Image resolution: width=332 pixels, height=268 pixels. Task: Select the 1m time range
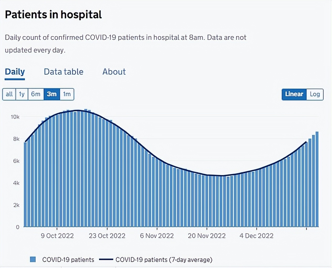pyautogui.click(x=67, y=94)
